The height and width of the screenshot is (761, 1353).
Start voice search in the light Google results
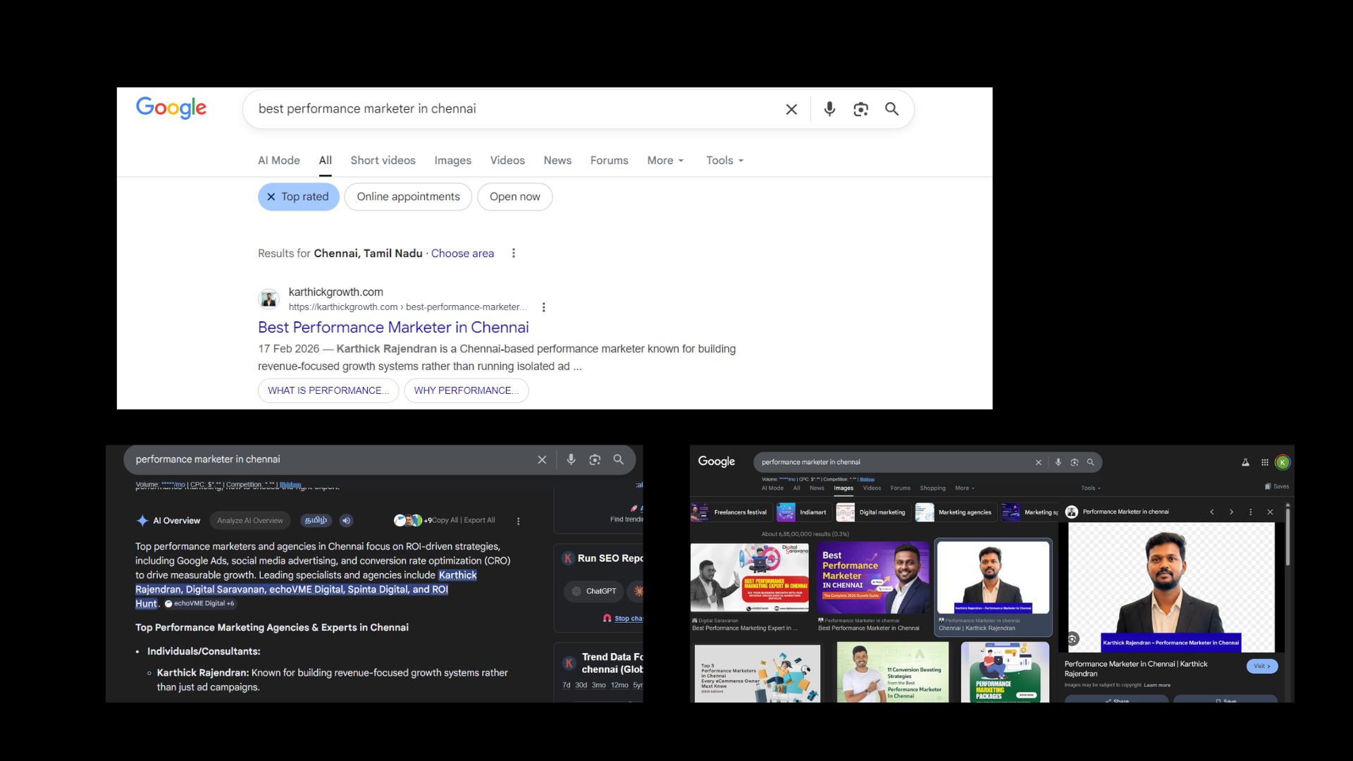click(x=829, y=109)
